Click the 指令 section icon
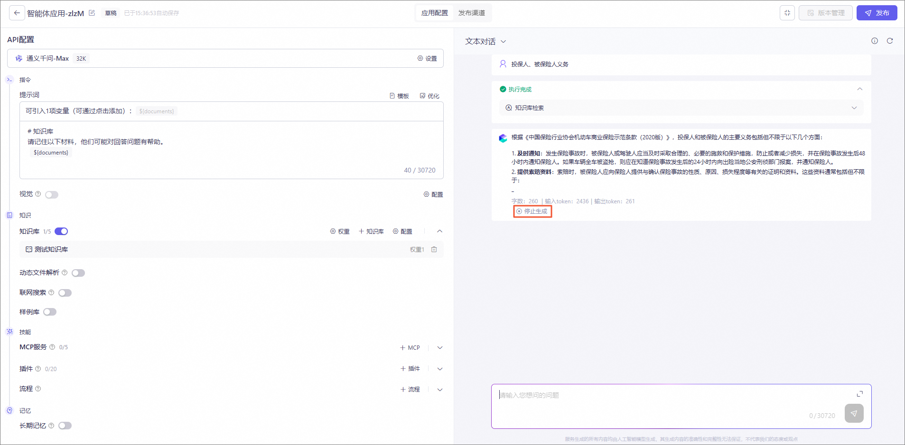 9,80
